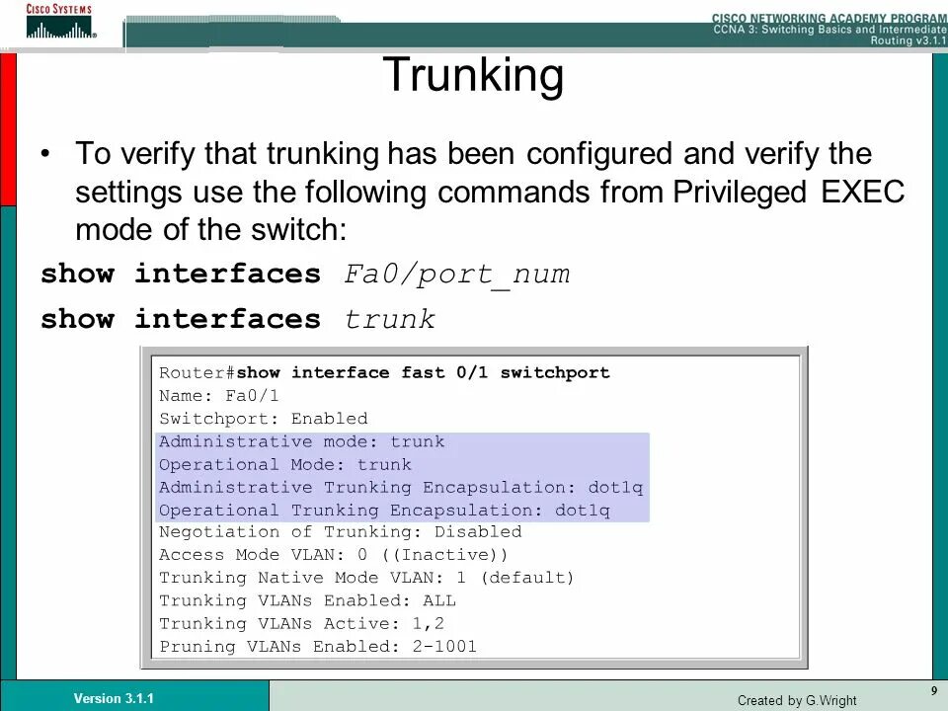Click 'CCNA 3: Switching Basics and Intermediate' text
Screen dimensions: 948x711
830,29
